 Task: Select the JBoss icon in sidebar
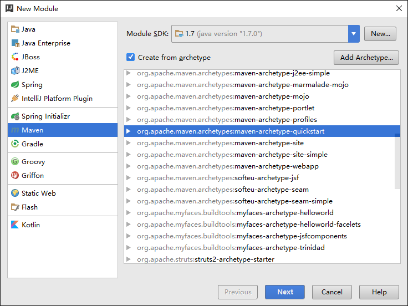[x=16, y=57]
